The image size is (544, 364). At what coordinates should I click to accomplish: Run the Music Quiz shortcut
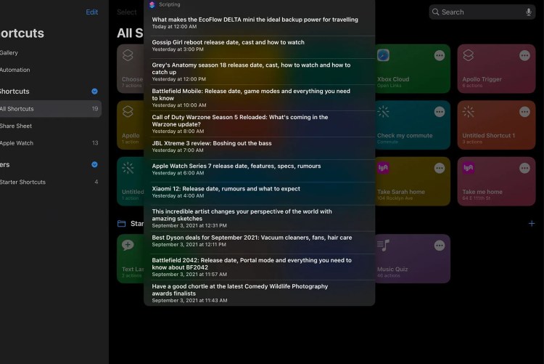(x=413, y=259)
